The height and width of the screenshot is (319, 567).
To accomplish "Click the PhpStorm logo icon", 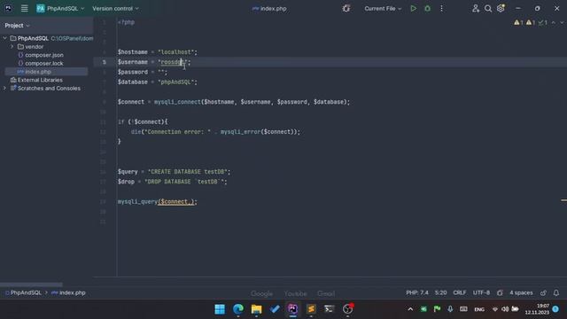I will coord(8,8).
